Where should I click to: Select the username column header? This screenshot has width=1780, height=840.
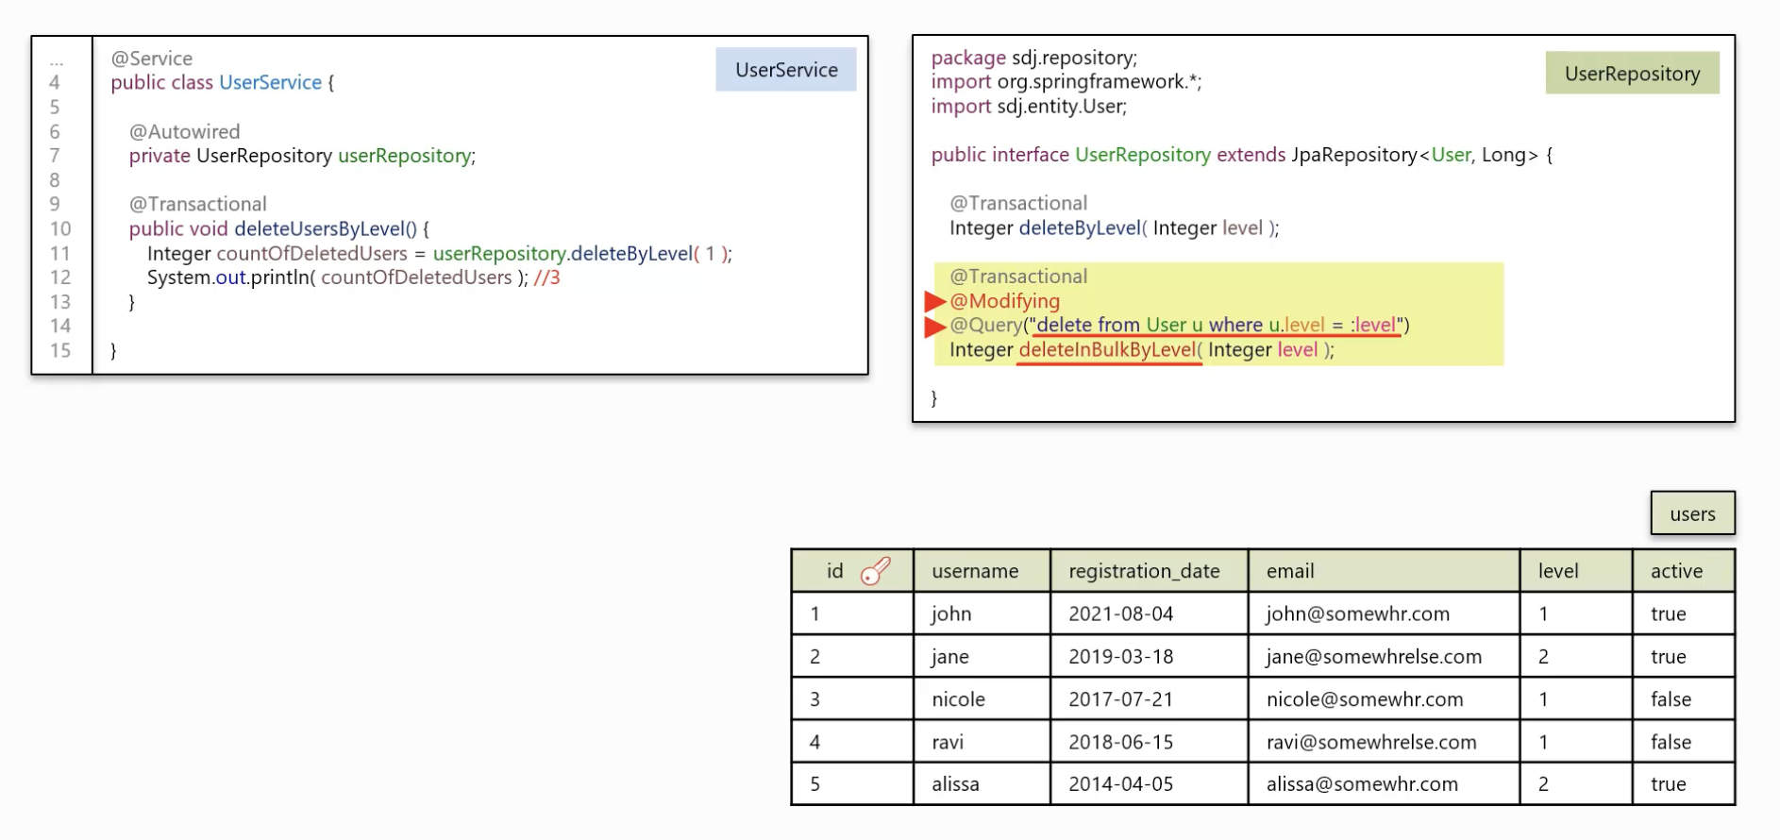point(982,571)
